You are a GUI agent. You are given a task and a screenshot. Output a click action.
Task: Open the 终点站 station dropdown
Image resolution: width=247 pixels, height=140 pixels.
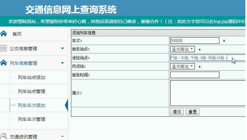pos(183,66)
